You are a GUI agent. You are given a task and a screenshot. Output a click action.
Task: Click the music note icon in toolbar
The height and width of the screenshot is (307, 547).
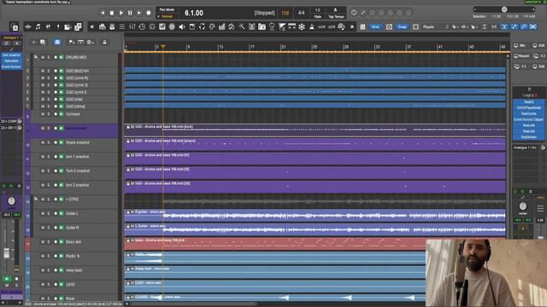click(x=38, y=26)
